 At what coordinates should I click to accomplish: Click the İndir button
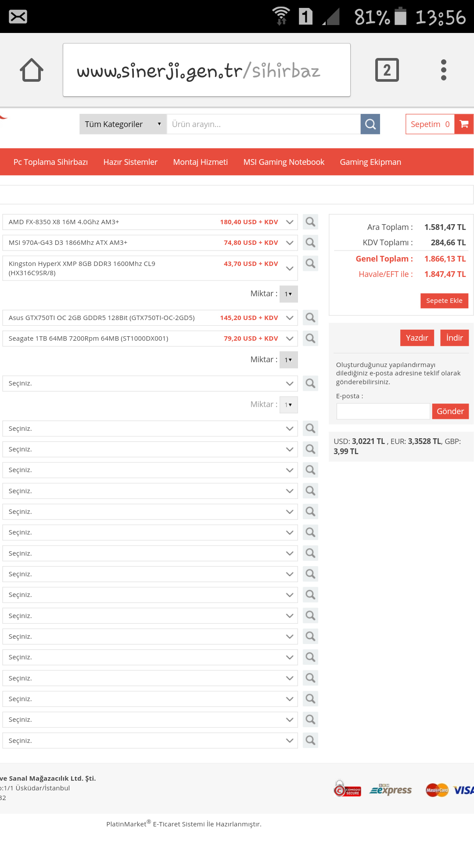[454, 338]
